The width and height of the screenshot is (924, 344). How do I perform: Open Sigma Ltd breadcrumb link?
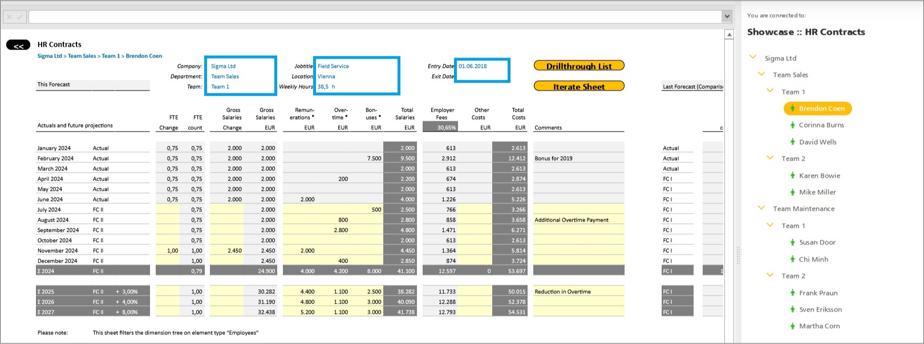click(50, 56)
